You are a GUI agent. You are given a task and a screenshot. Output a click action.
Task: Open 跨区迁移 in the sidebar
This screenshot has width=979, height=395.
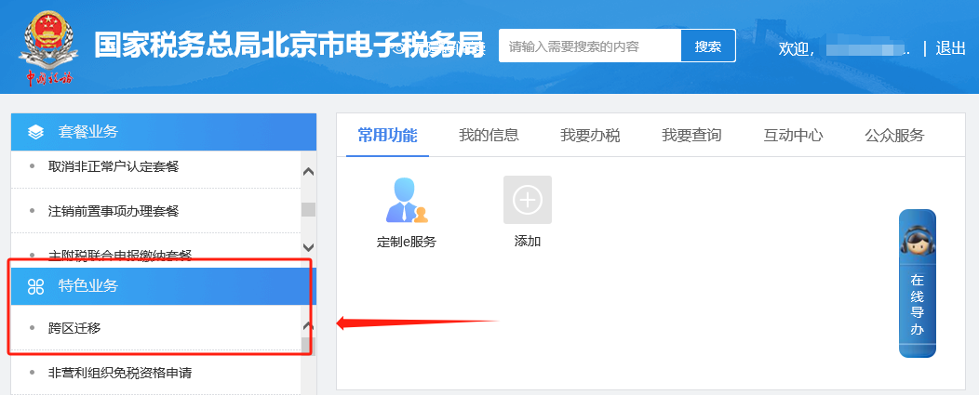pyautogui.click(x=74, y=328)
